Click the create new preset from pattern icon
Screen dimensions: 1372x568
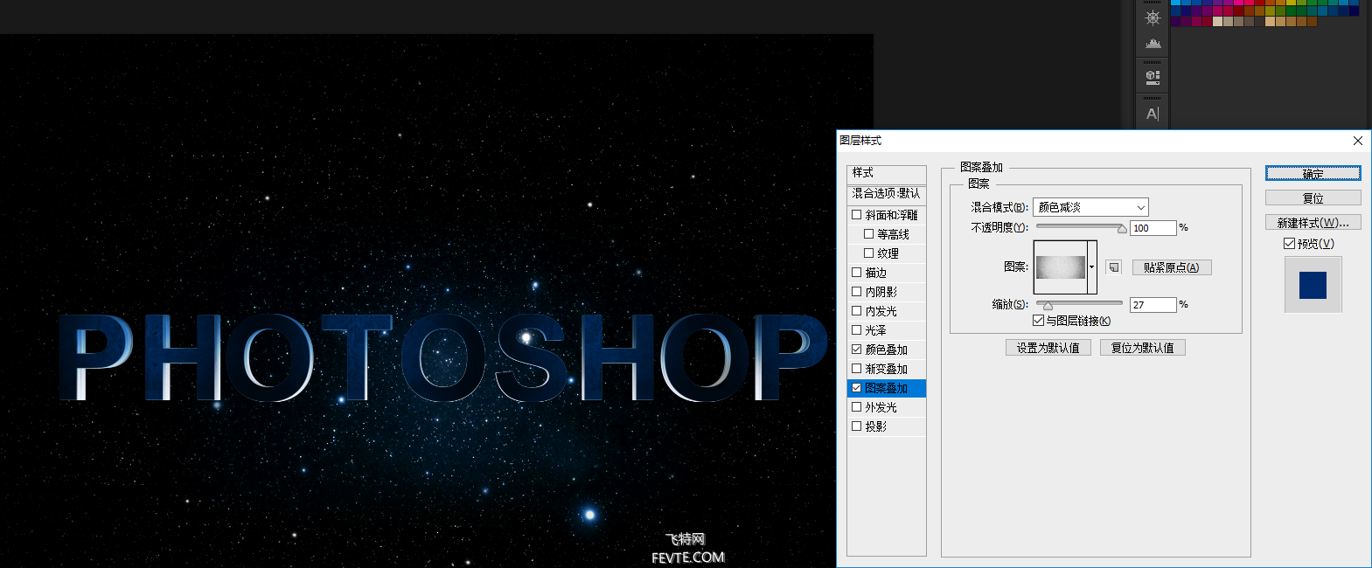point(1113,267)
